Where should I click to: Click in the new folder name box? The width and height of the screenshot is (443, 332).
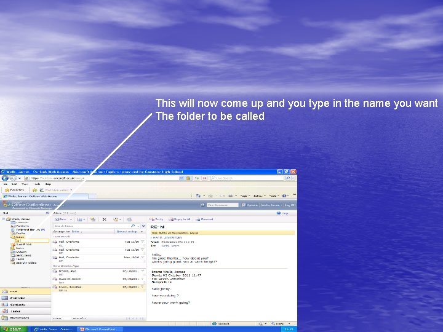(x=34, y=240)
